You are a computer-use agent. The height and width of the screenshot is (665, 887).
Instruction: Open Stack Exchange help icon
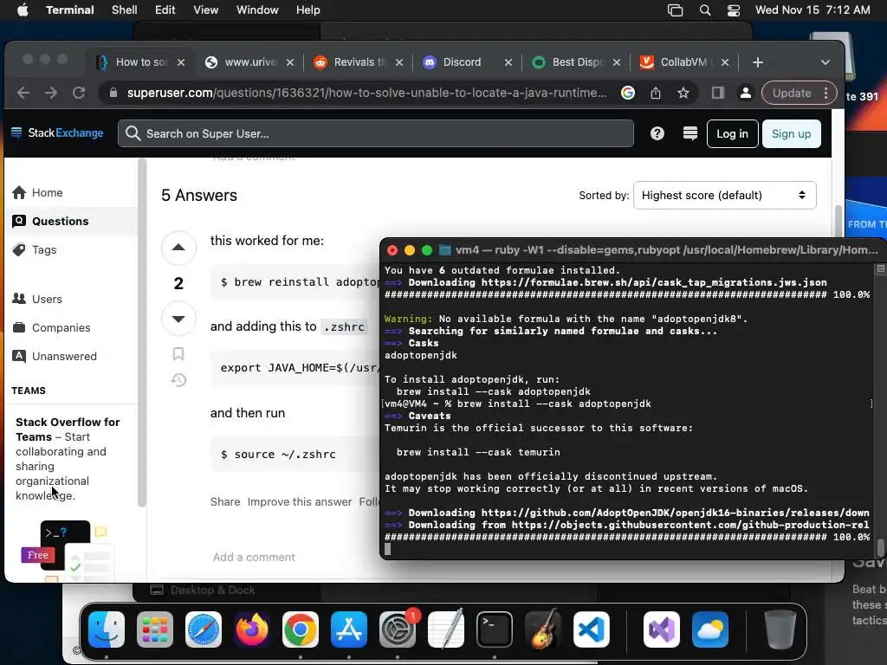657,133
